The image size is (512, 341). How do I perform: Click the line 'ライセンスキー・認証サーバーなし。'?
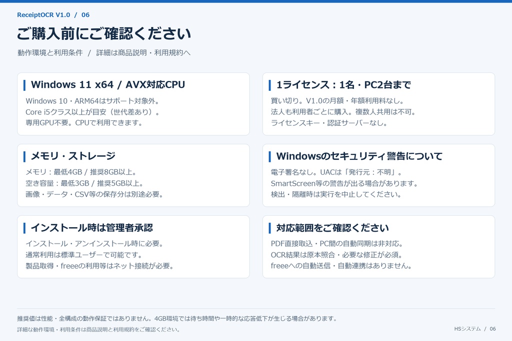(329, 123)
